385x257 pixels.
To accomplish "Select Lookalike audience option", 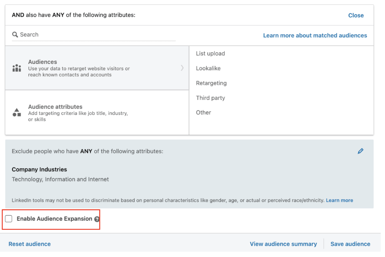I will point(208,68).
